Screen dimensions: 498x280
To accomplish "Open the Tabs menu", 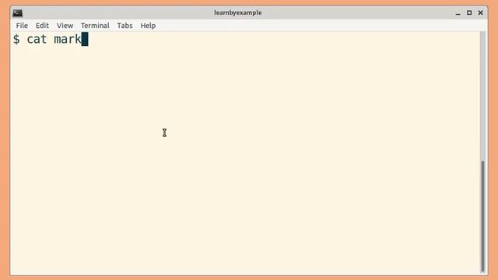I will (124, 26).
